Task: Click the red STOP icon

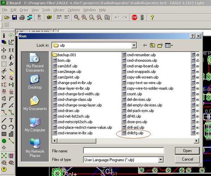Action: point(134,17)
